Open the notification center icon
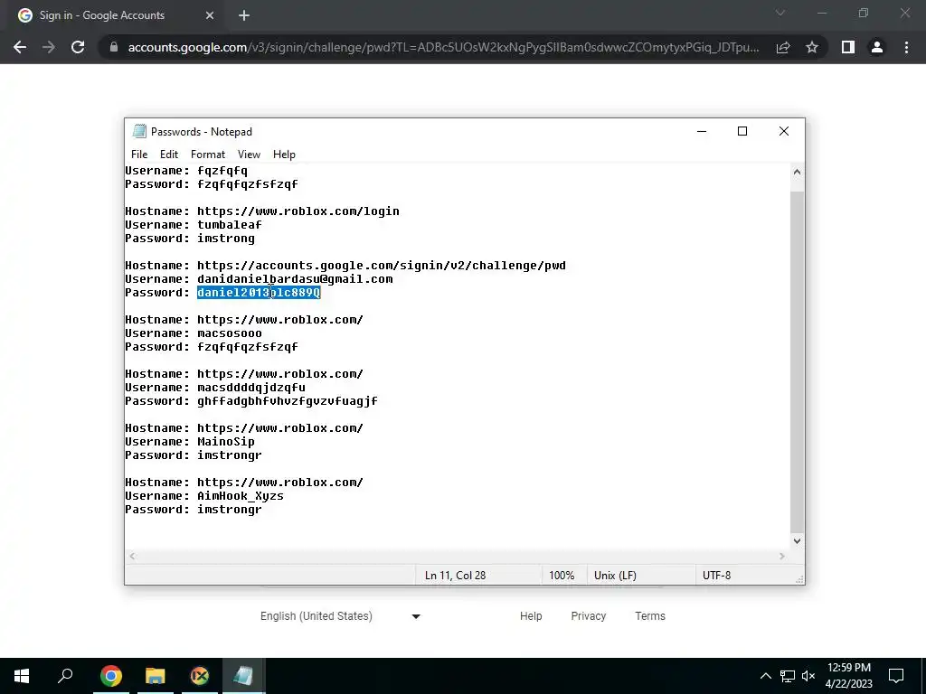 (x=896, y=676)
